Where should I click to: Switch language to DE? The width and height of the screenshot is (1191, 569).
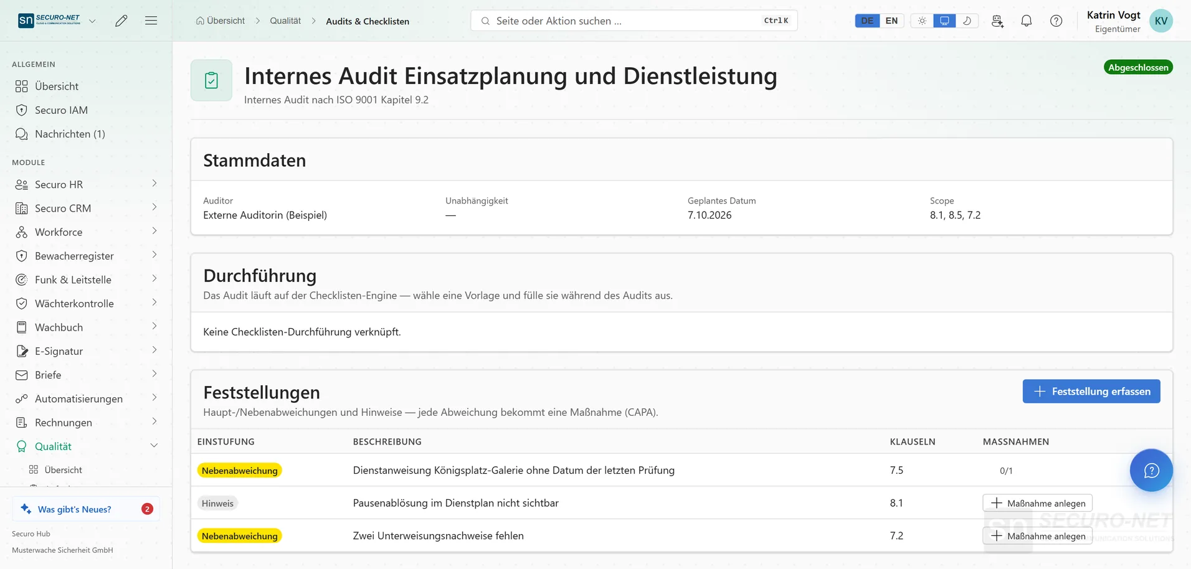867,21
